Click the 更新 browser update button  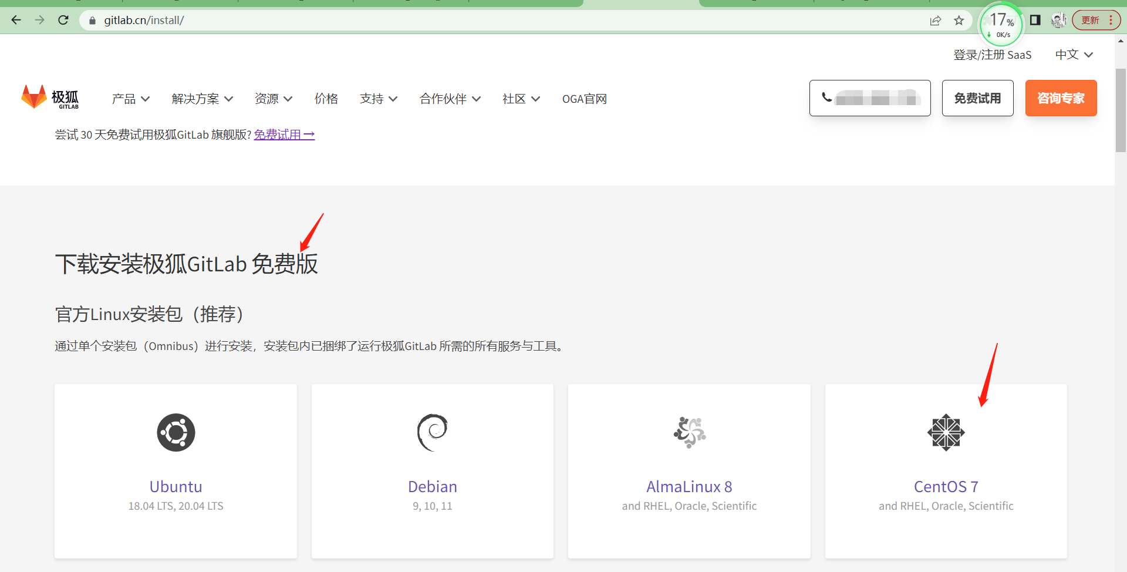click(1096, 21)
